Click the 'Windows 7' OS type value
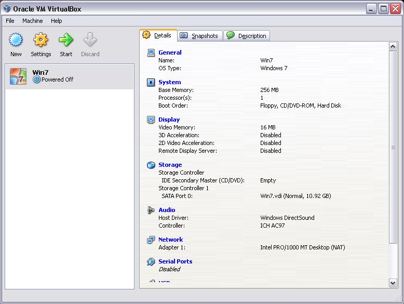The image size is (404, 304). pyautogui.click(x=274, y=68)
